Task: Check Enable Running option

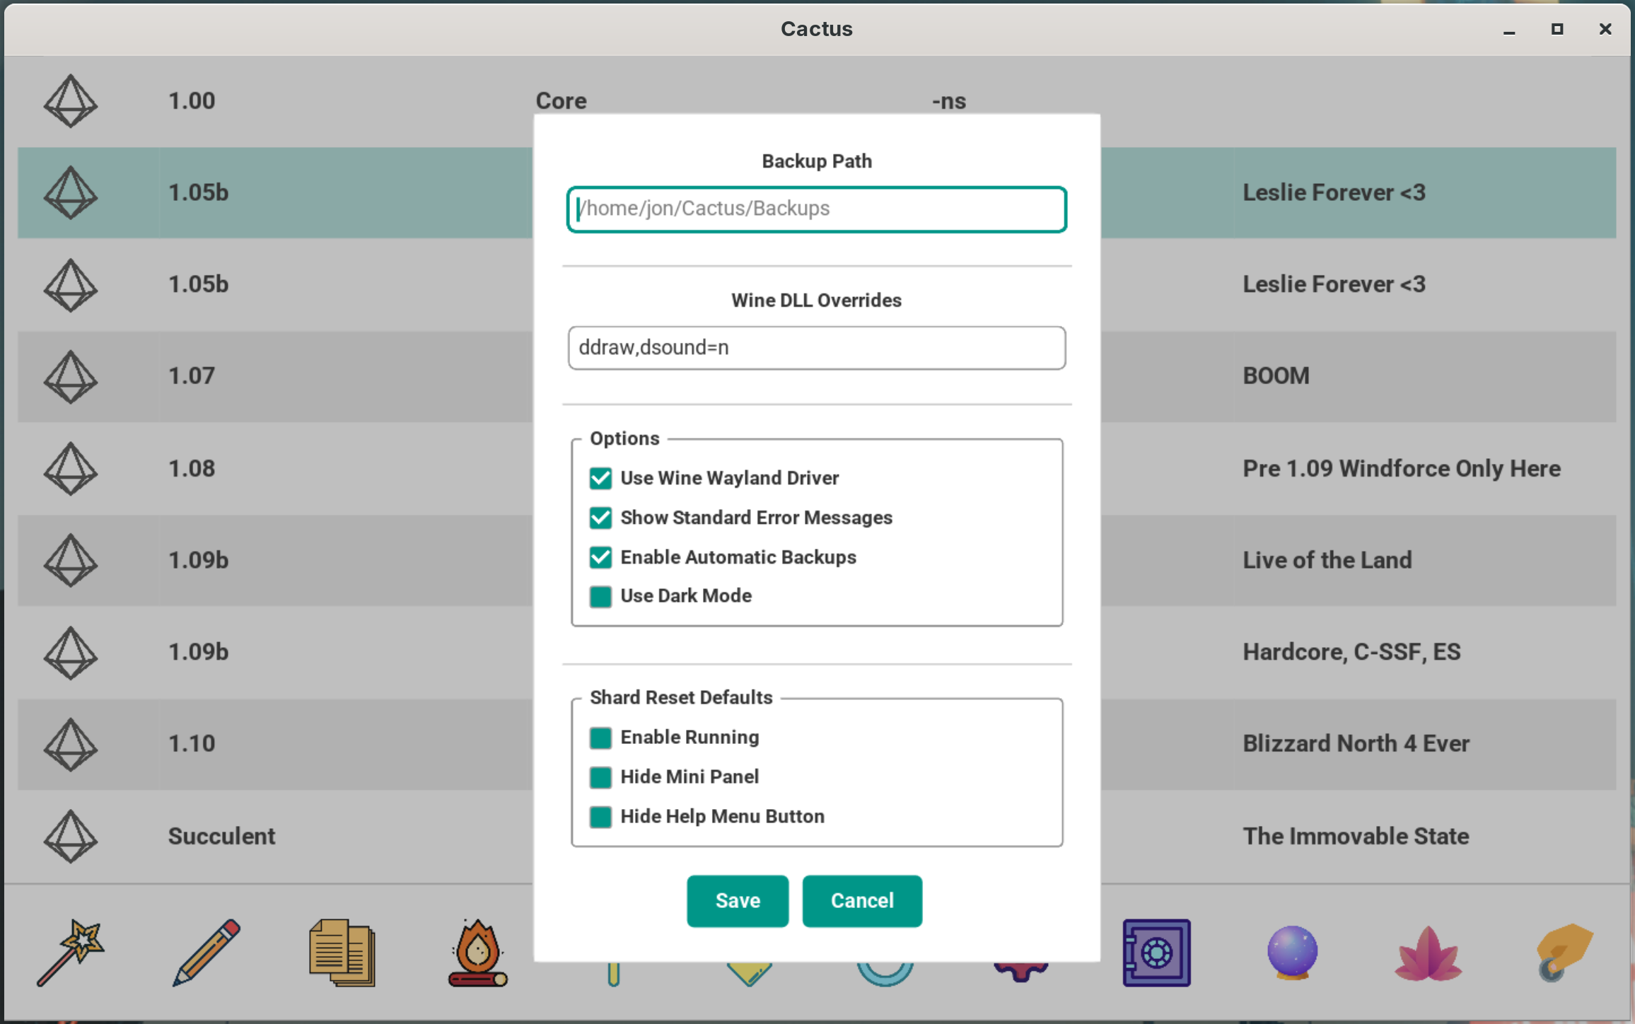Action: pos(600,738)
